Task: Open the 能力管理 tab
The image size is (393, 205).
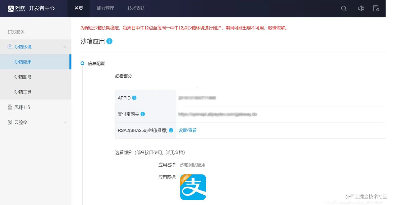Action: tap(105, 8)
